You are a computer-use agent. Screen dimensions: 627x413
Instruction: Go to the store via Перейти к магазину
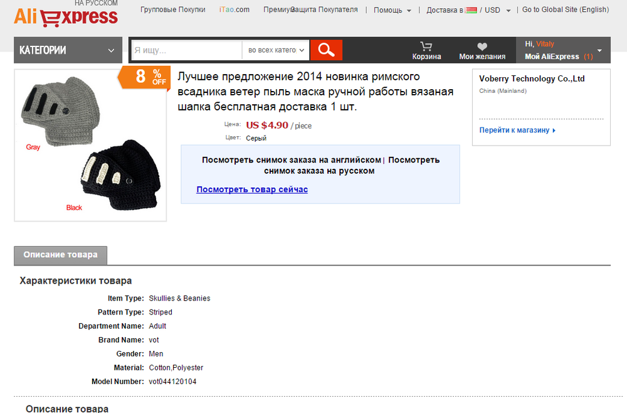pyautogui.click(x=514, y=130)
